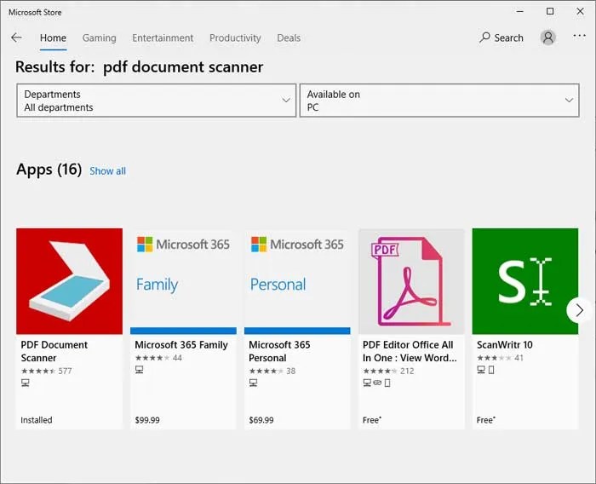Click the HoloLens device icon under PDF Editor Office

tap(377, 383)
